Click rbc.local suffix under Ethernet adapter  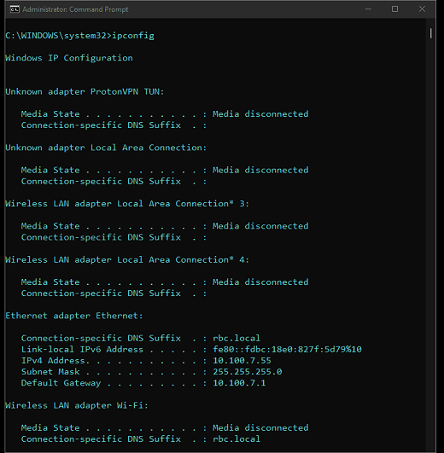coord(237,338)
